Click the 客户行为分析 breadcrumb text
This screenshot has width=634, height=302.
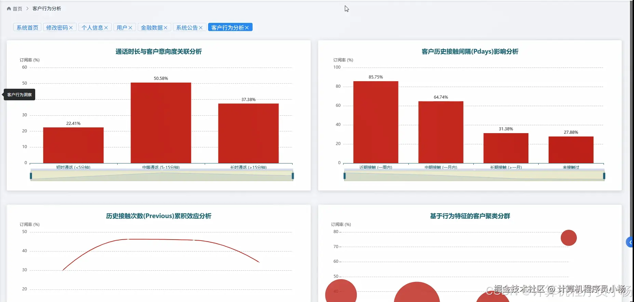tap(47, 9)
